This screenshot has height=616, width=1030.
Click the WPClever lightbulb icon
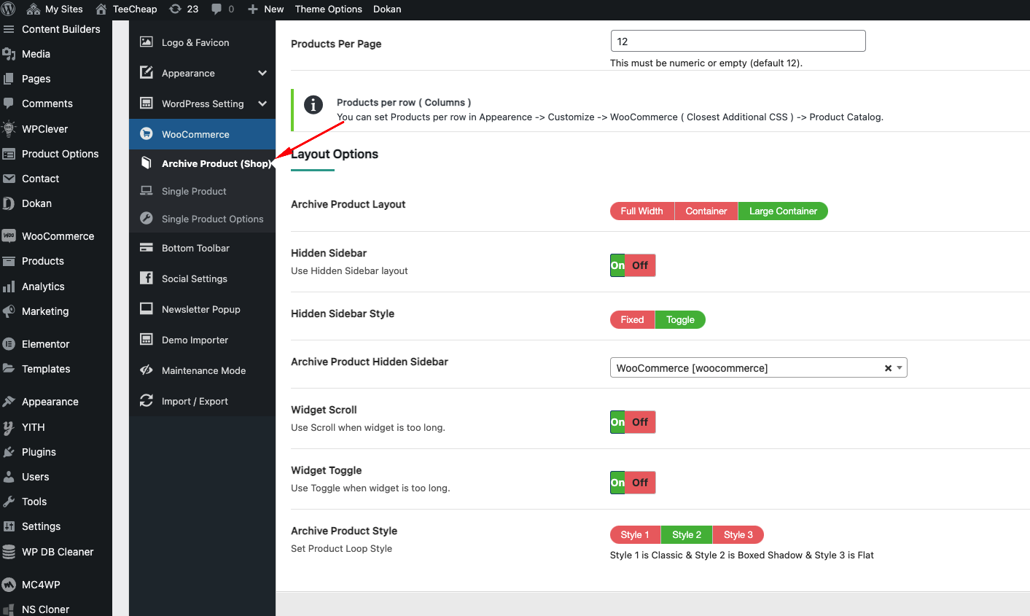(9, 129)
